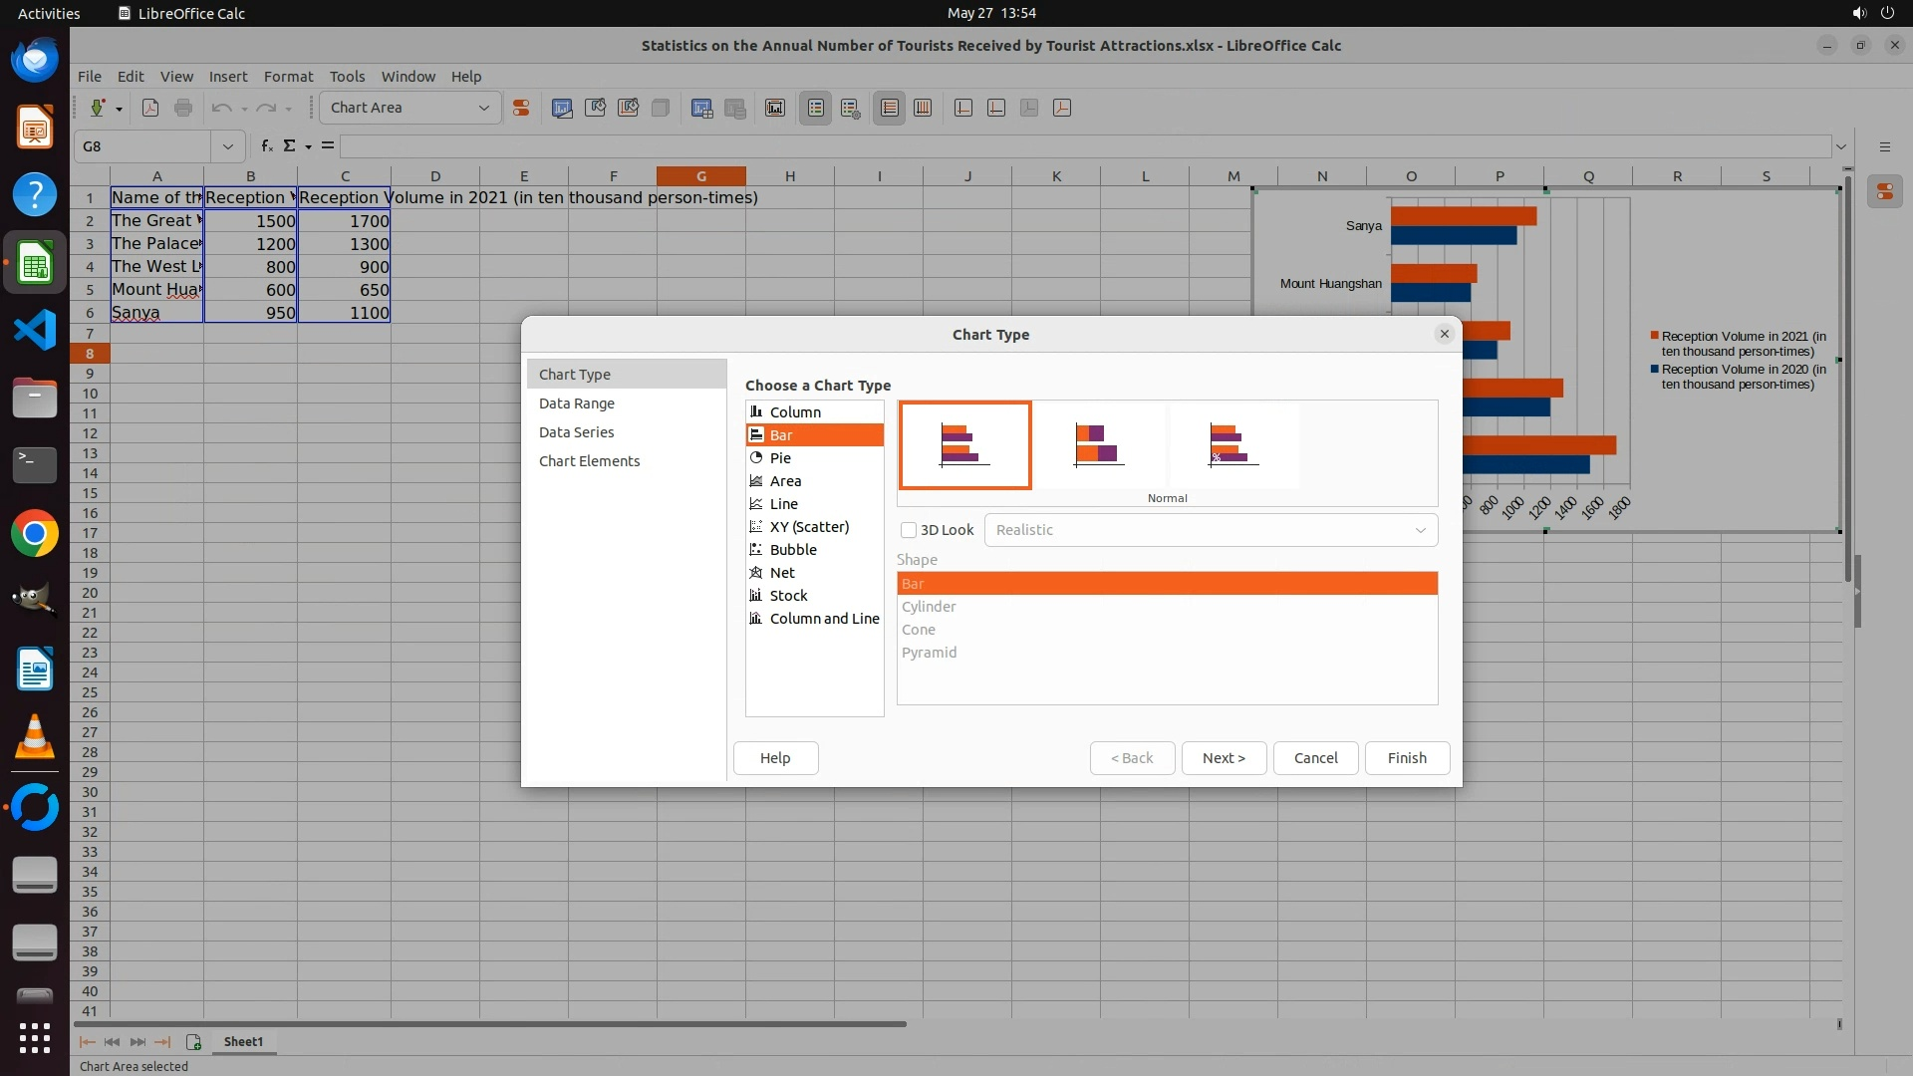The width and height of the screenshot is (1913, 1076).
Task: Toggle the Vertical Grids toolbar icon
Action: (923, 108)
